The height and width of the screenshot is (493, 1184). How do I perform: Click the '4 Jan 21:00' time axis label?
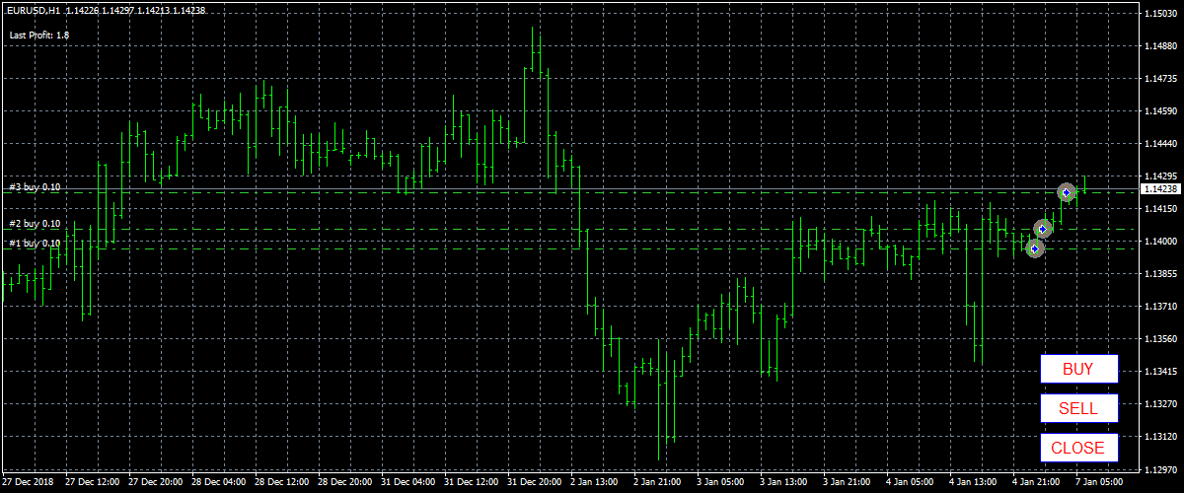pos(1038,483)
